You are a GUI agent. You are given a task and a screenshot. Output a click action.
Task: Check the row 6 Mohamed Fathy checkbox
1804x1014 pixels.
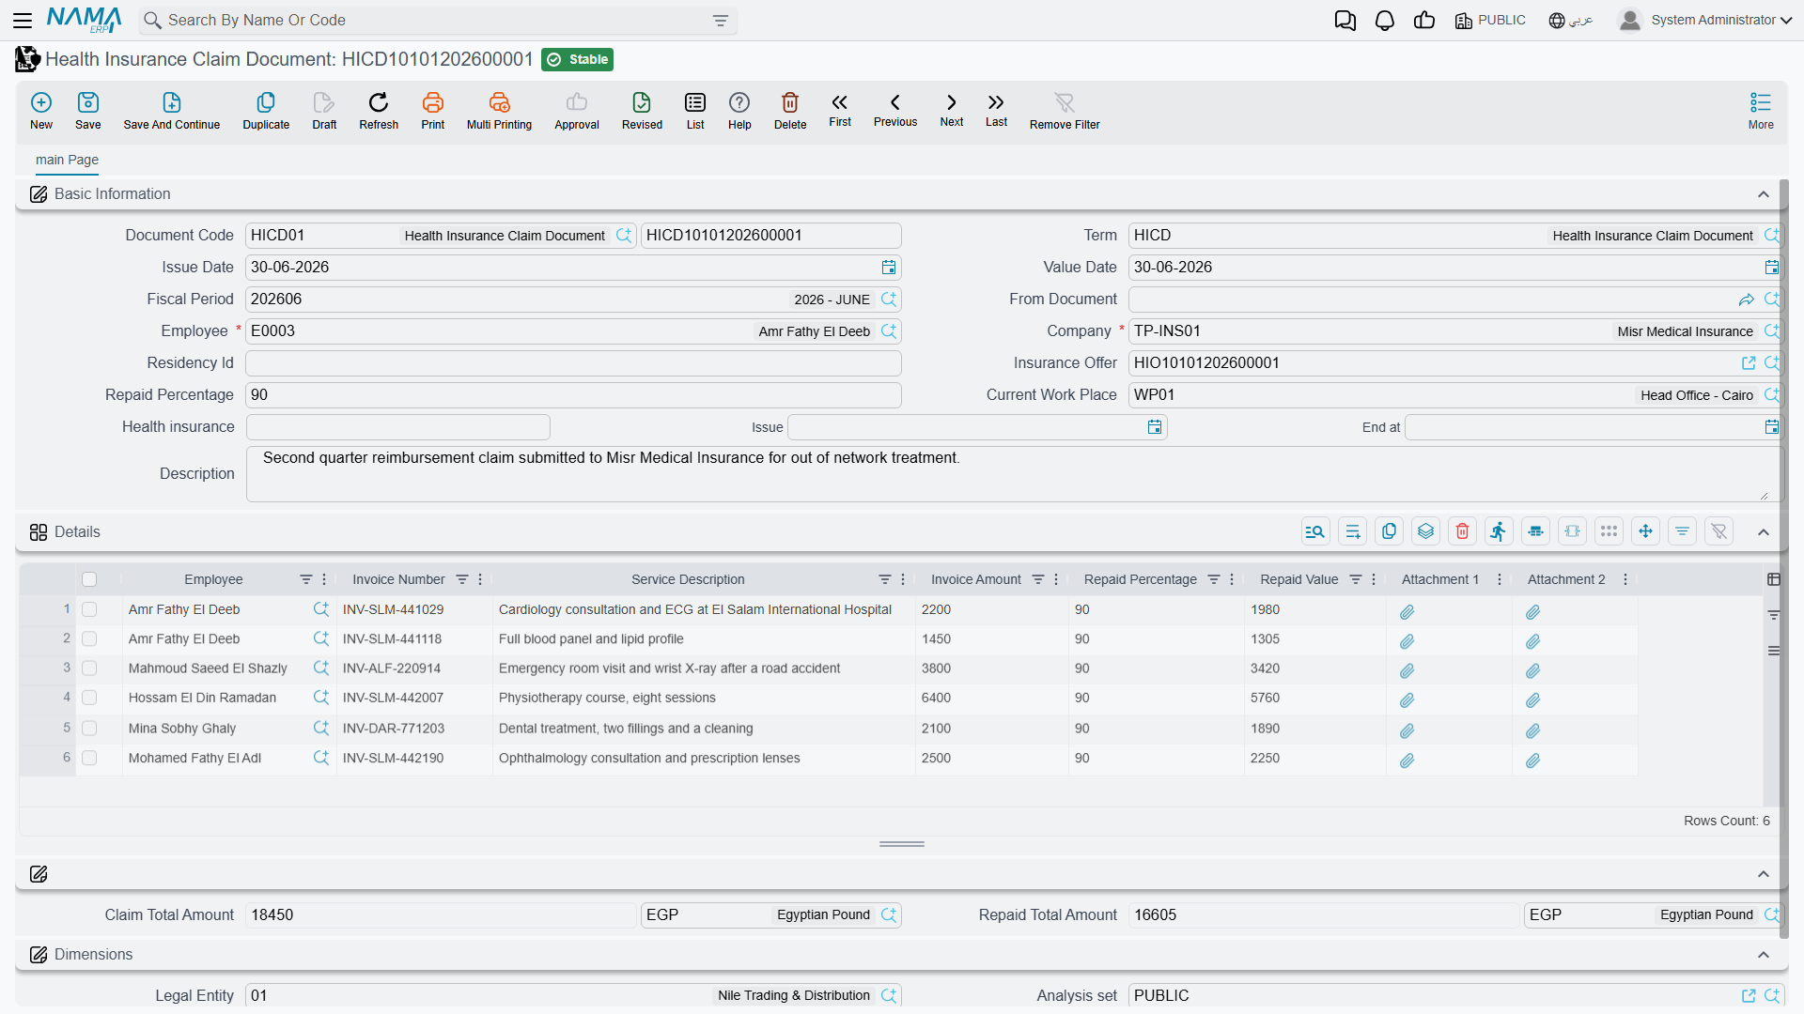pyautogui.click(x=89, y=758)
